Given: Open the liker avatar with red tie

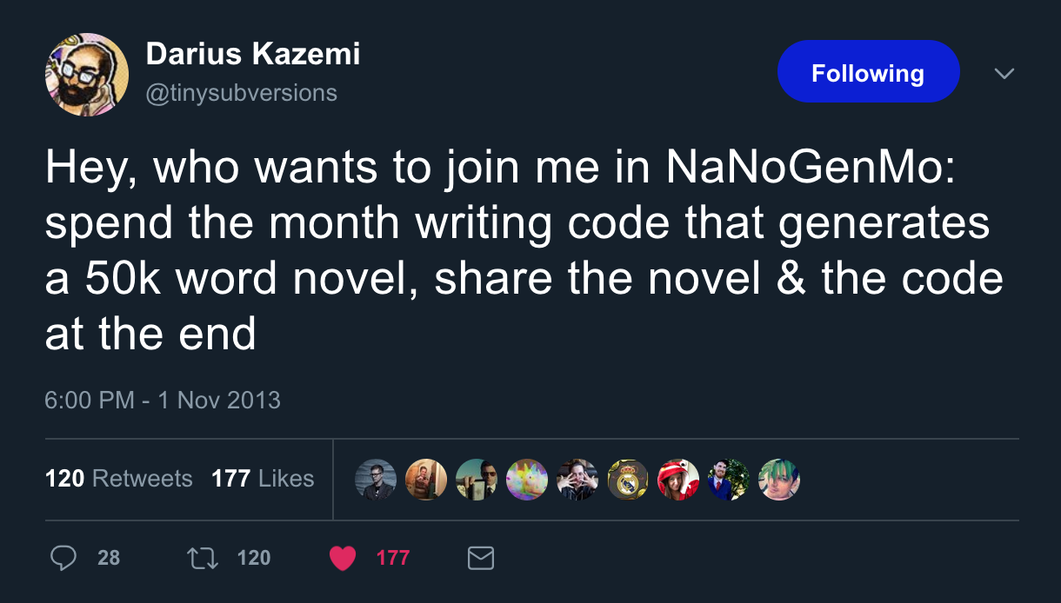Looking at the screenshot, I should [x=728, y=480].
